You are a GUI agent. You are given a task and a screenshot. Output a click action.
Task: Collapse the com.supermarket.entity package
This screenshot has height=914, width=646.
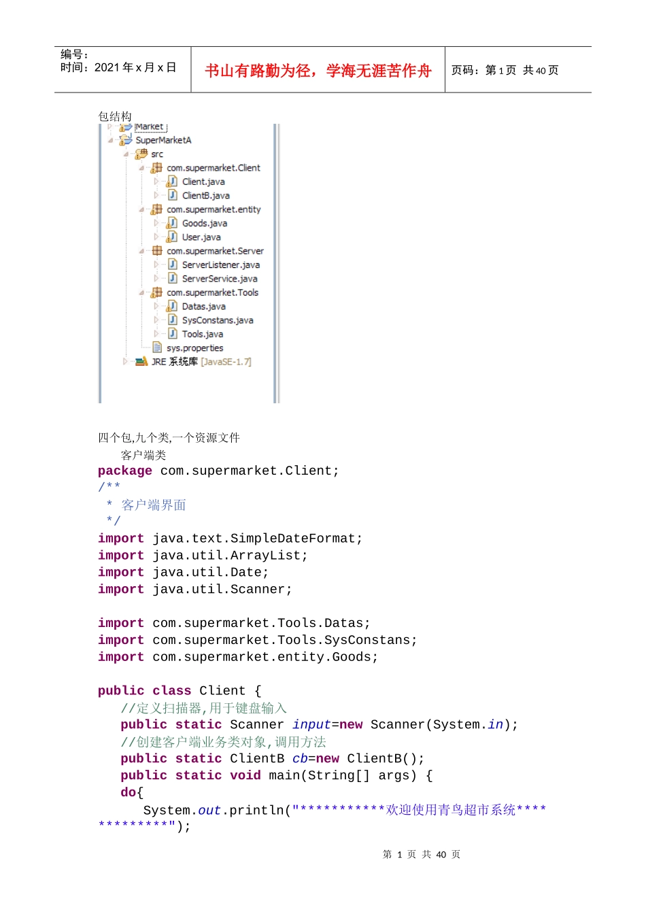point(141,210)
